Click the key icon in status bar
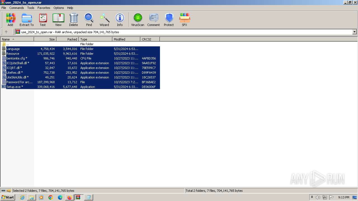Viewport: 358px width, 201px height. 9,191
